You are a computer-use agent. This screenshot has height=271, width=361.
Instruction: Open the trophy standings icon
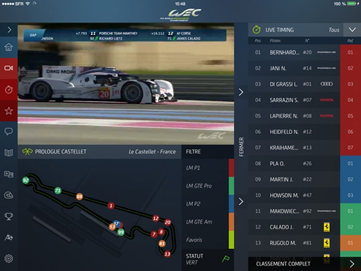coord(9,216)
